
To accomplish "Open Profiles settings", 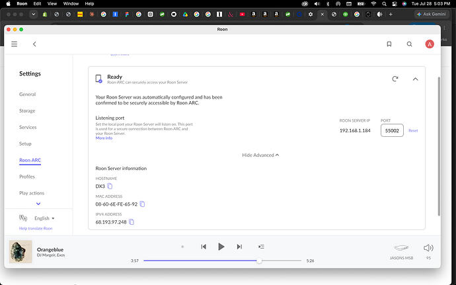I will (x=26, y=177).
